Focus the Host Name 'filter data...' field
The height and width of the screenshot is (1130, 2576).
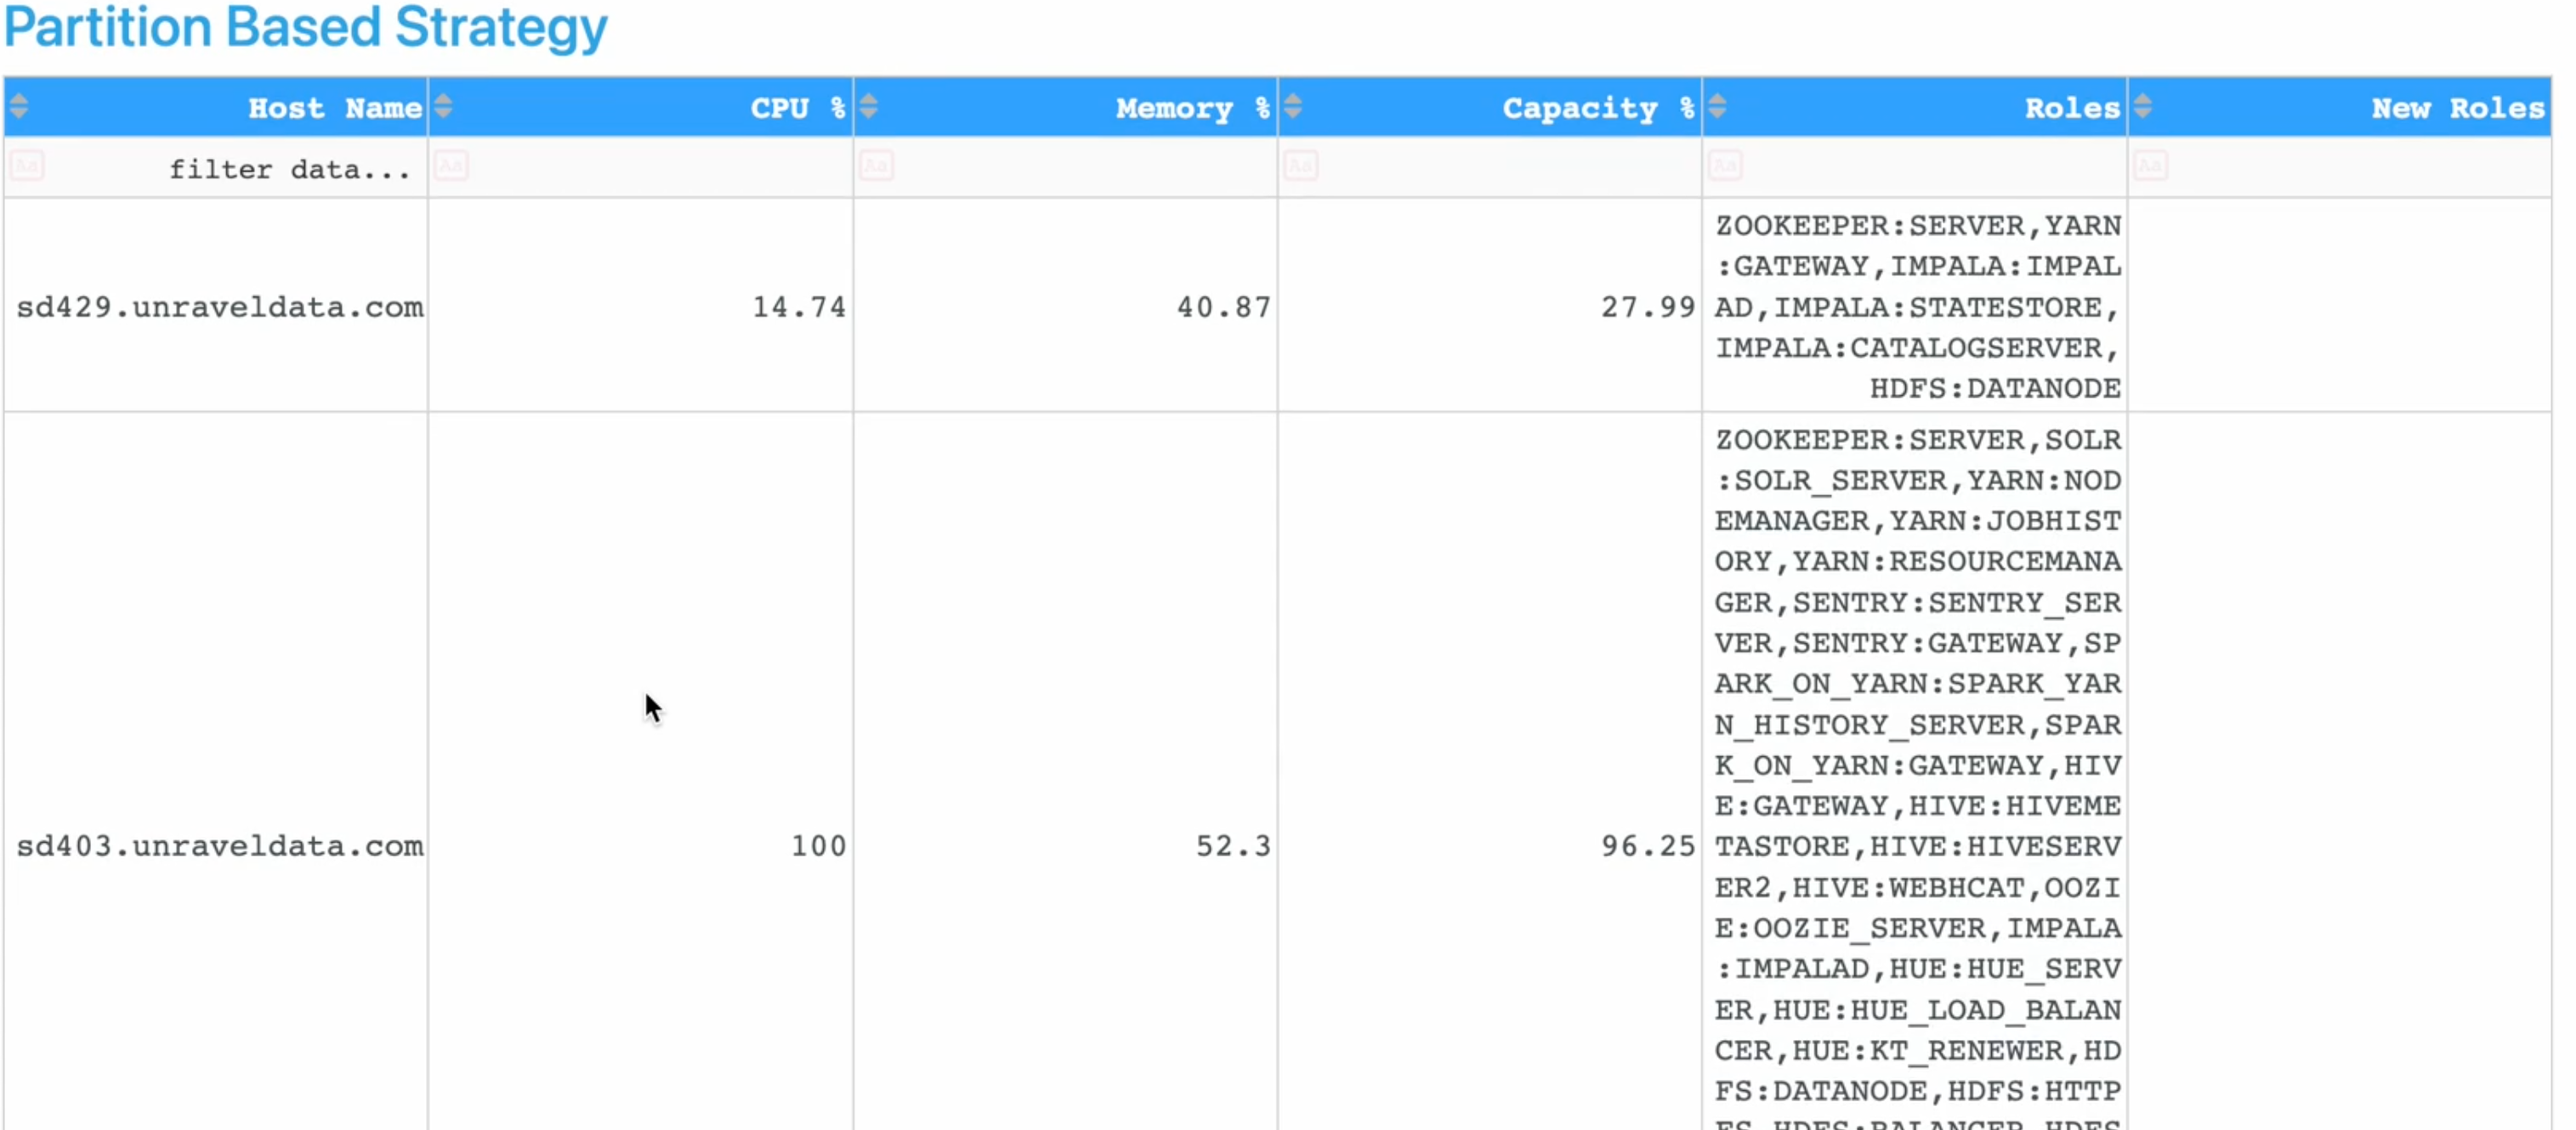[x=216, y=168]
